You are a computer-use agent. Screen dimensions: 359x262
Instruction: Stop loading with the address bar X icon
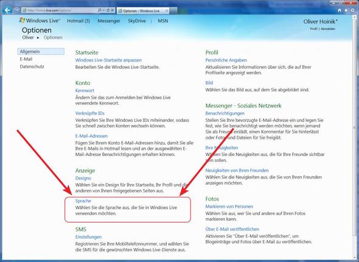tap(112, 10)
